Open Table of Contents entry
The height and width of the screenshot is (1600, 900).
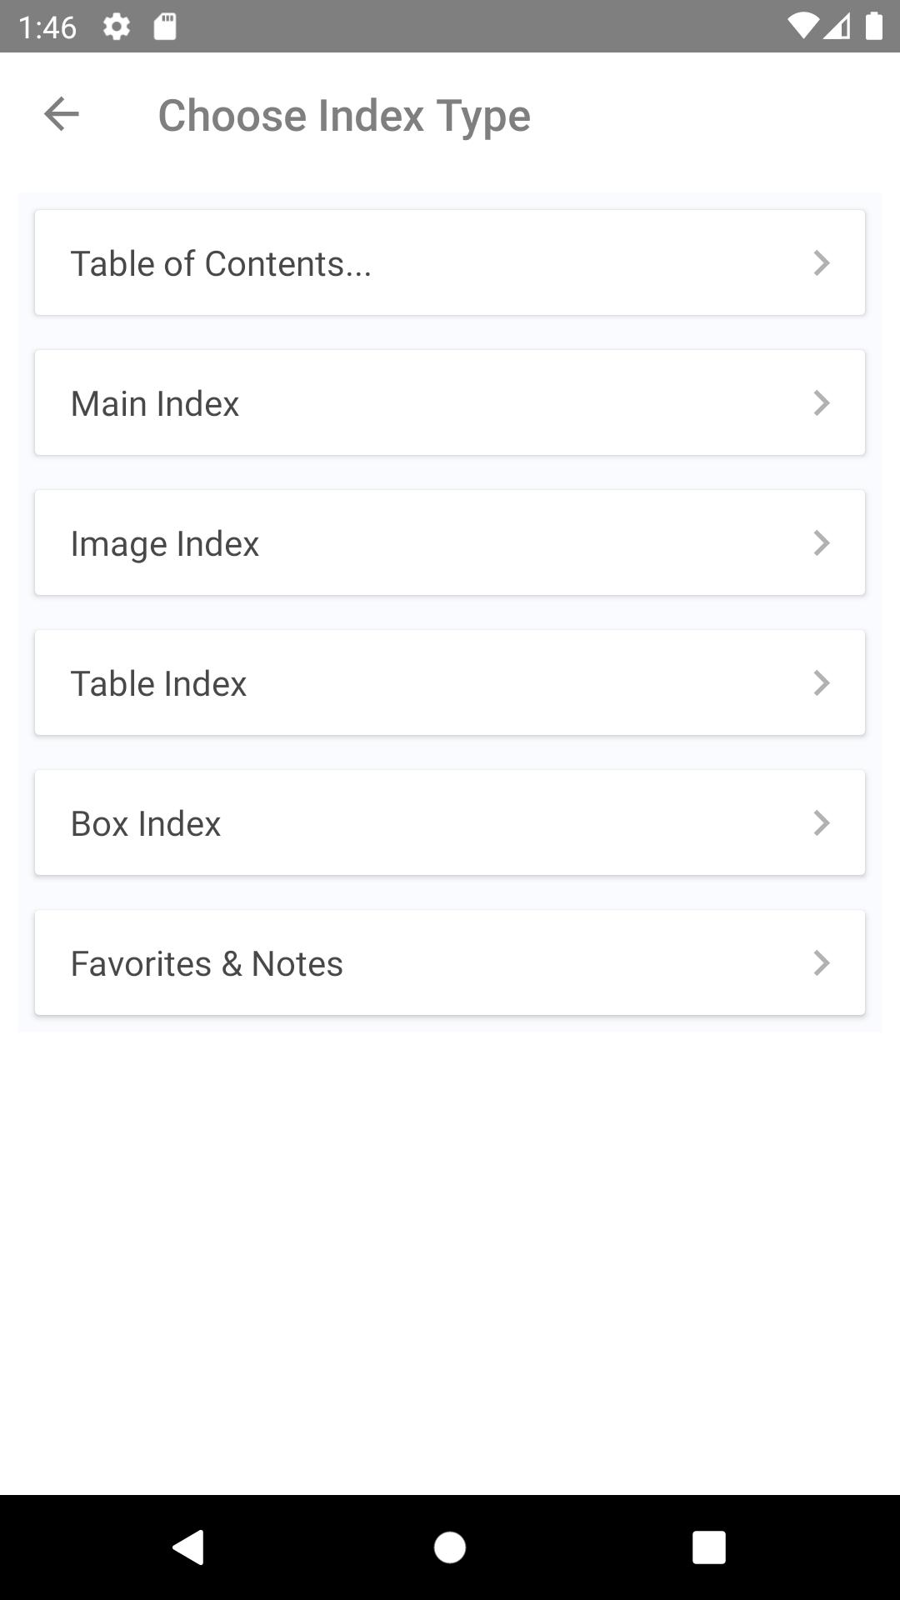click(x=450, y=262)
